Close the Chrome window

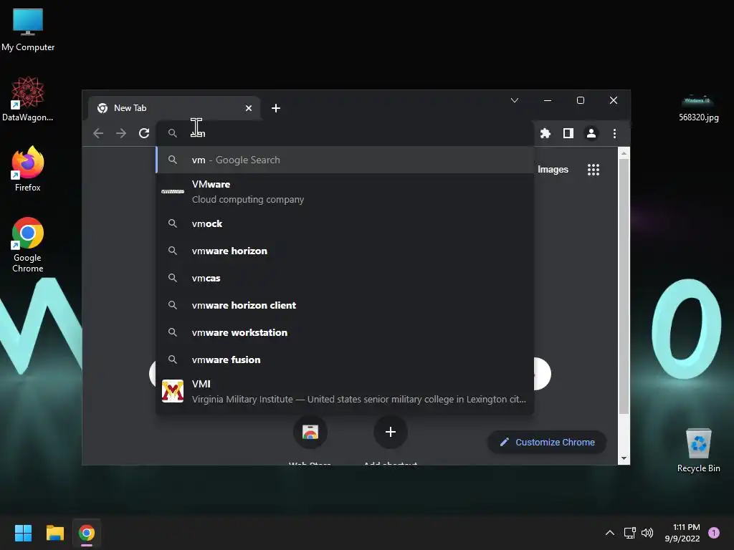(614, 100)
